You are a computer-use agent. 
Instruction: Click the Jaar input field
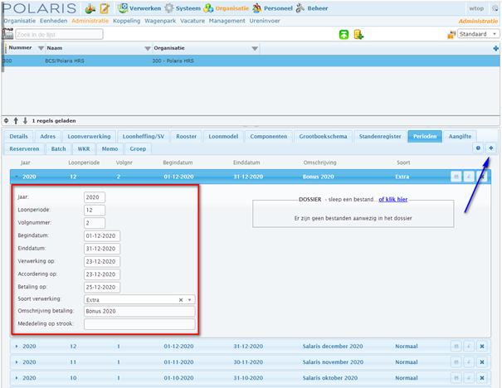[x=95, y=197]
